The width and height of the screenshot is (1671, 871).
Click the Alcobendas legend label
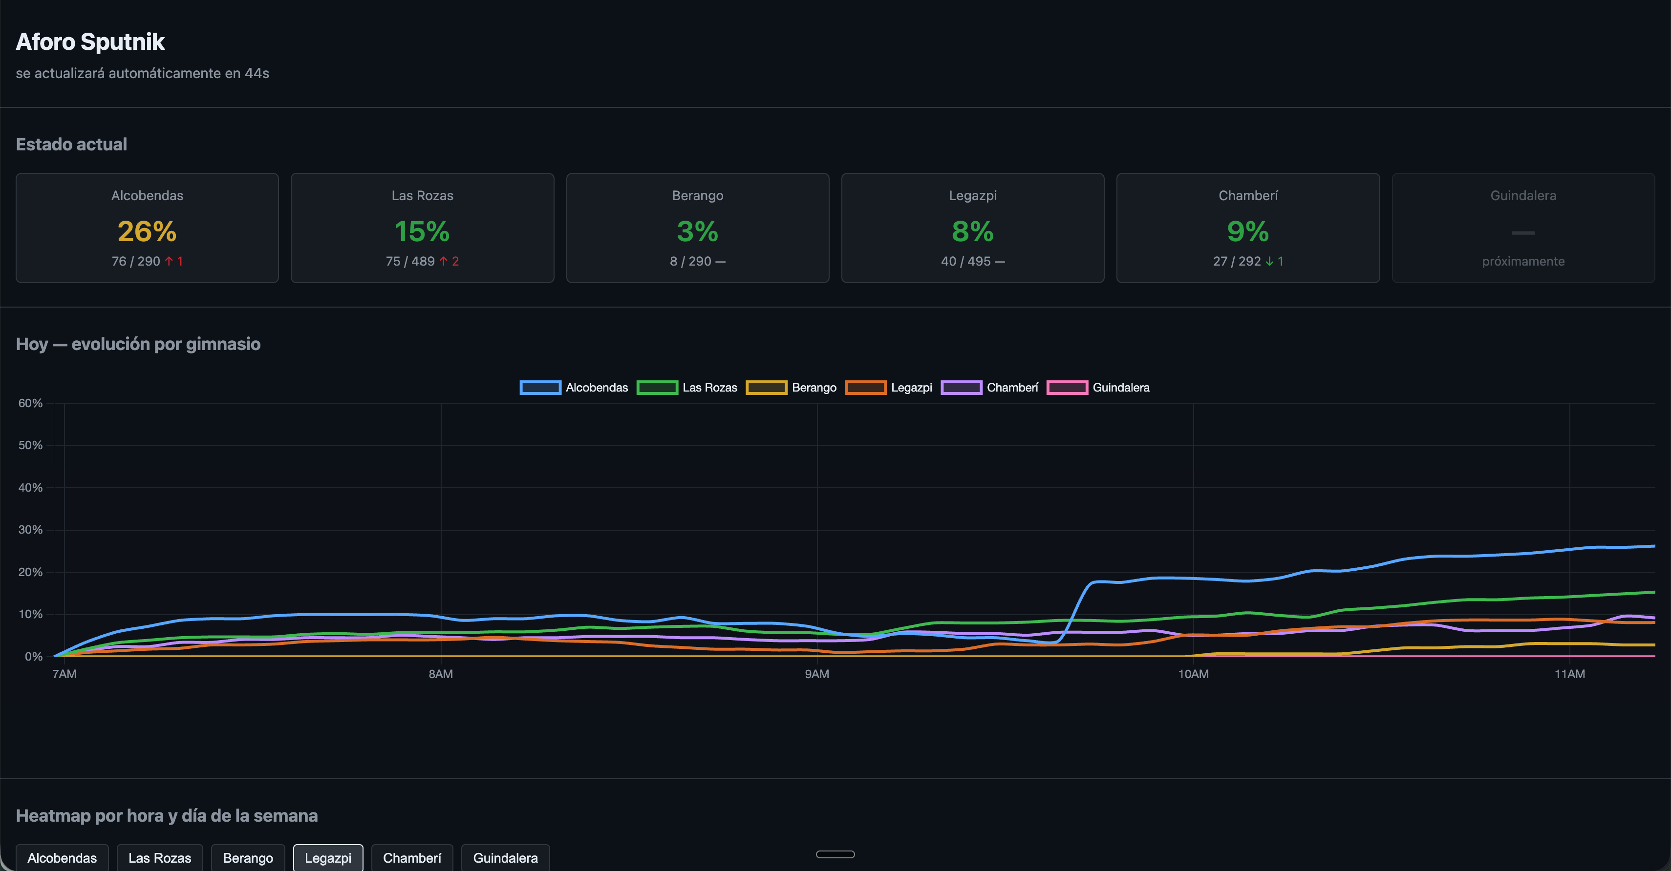click(x=597, y=388)
